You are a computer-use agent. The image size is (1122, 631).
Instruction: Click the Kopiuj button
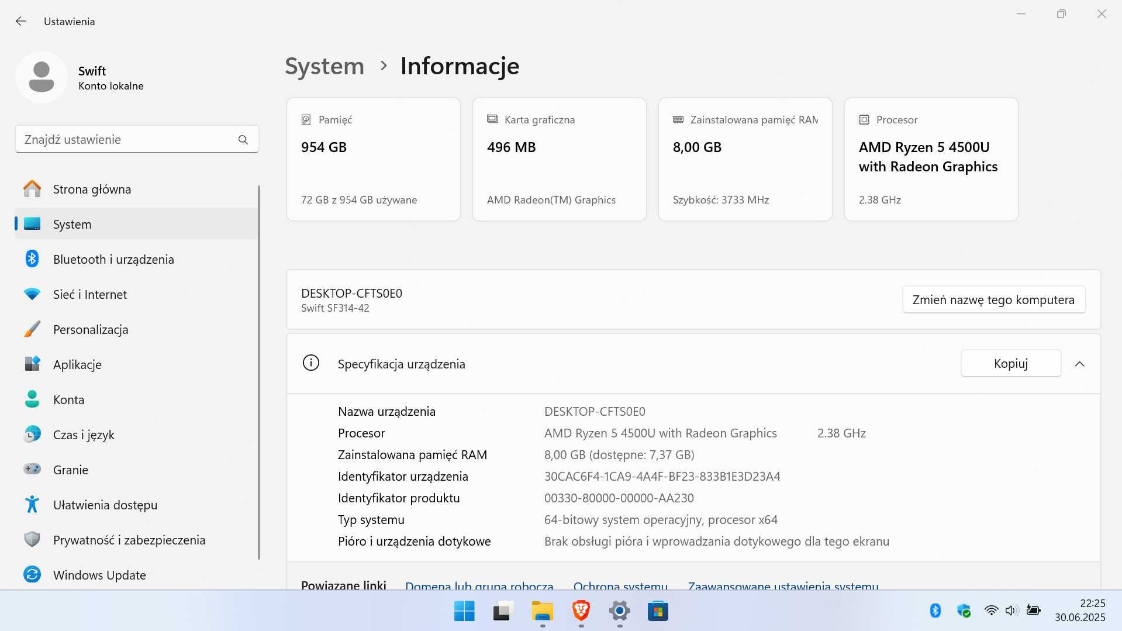pos(1010,363)
